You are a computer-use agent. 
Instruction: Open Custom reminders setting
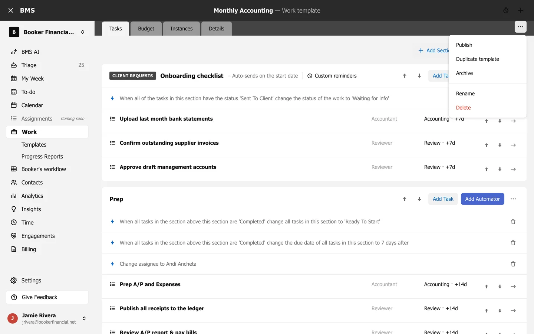tap(332, 76)
